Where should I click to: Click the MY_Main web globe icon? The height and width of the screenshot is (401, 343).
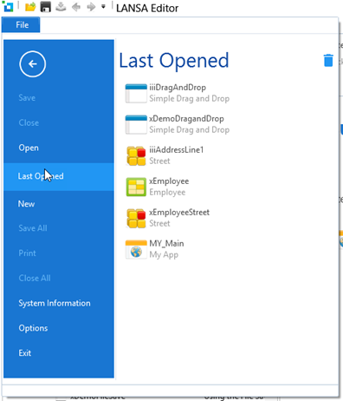[136, 249]
